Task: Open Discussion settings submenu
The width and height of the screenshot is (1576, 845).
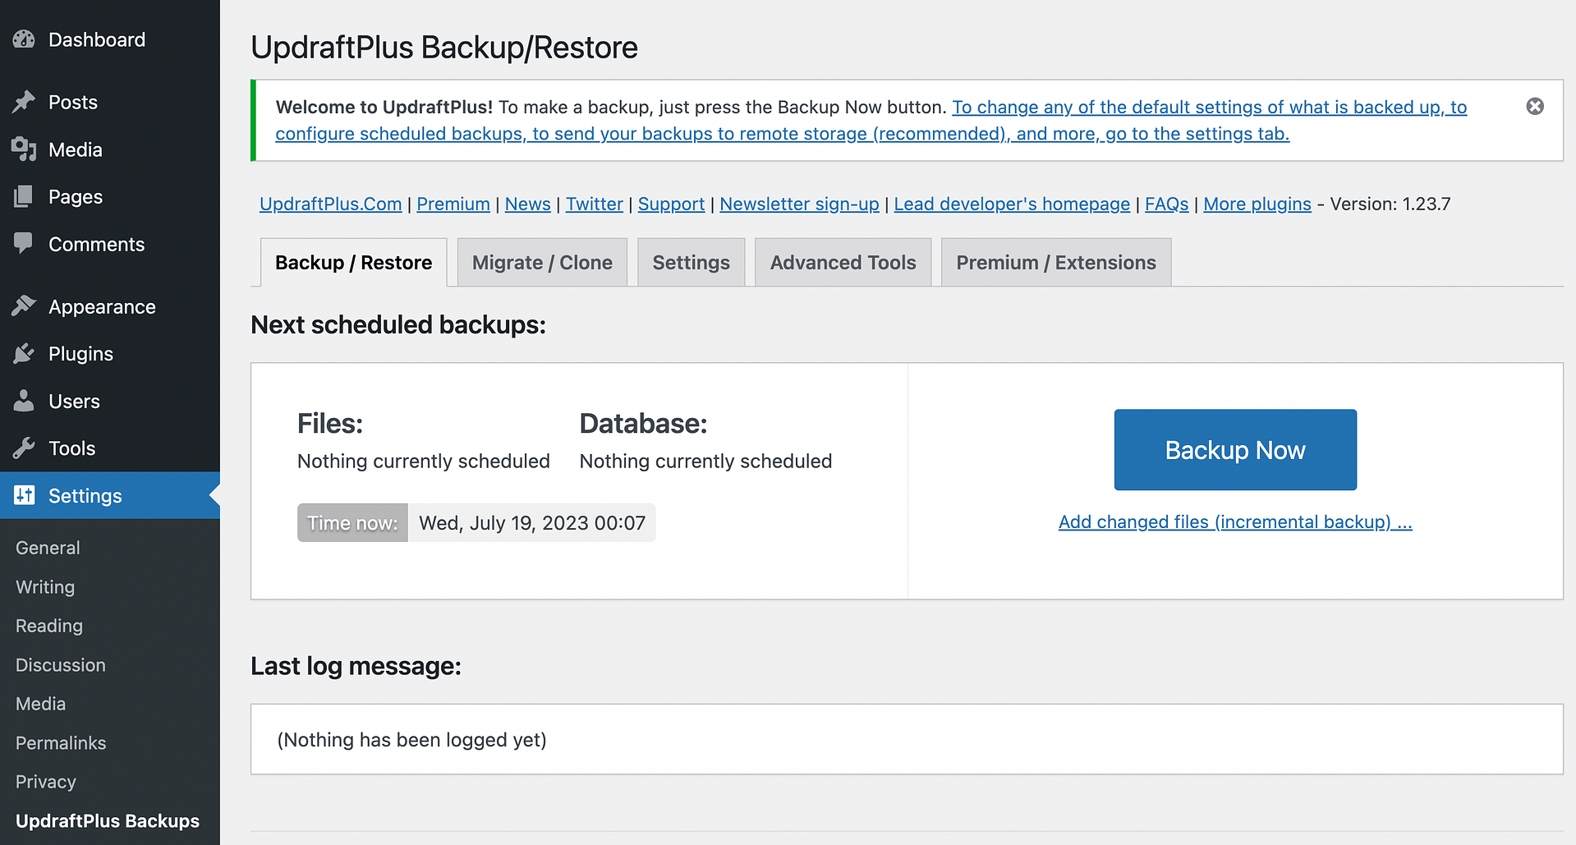Action: coord(61,665)
